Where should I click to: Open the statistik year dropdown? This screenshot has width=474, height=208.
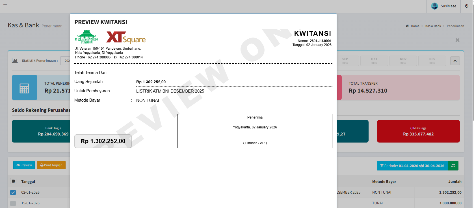click(66, 61)
